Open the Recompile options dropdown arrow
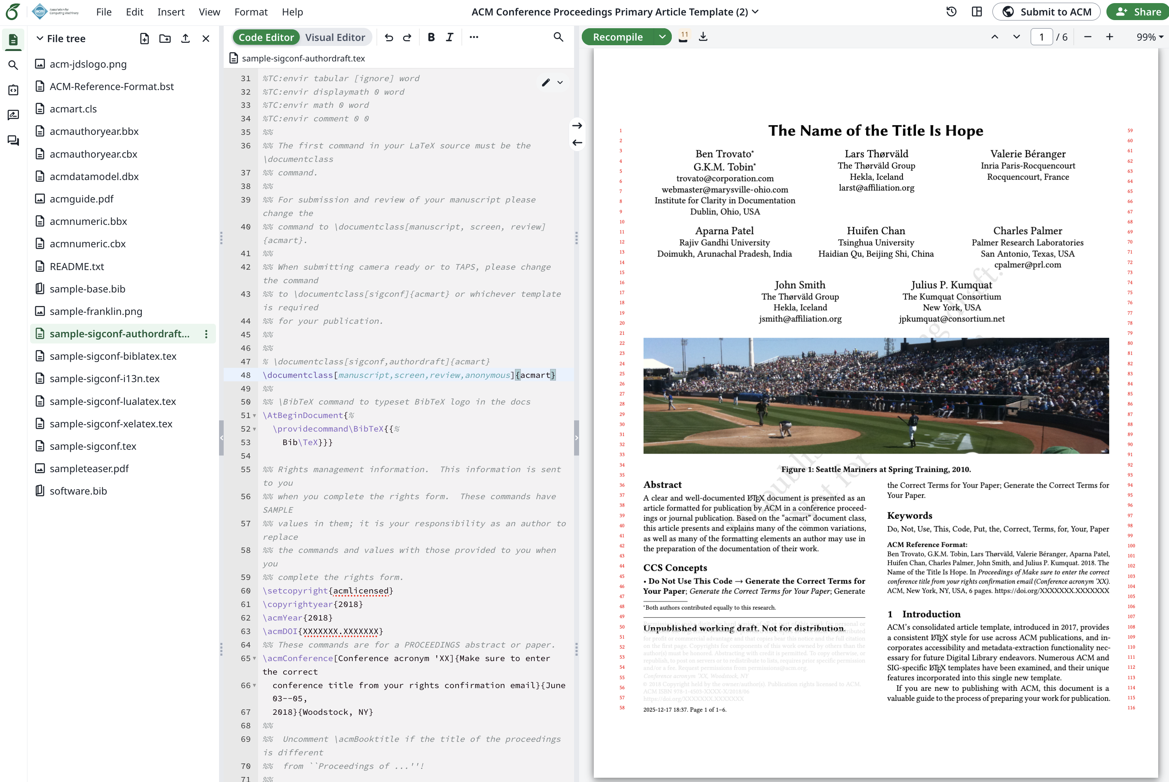The width and height of the screenshot is (1169, 782). tap(662, 37)
